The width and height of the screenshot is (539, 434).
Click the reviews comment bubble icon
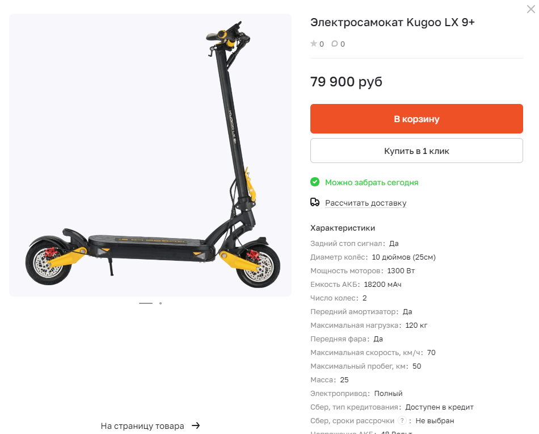(x=335, y=43)
